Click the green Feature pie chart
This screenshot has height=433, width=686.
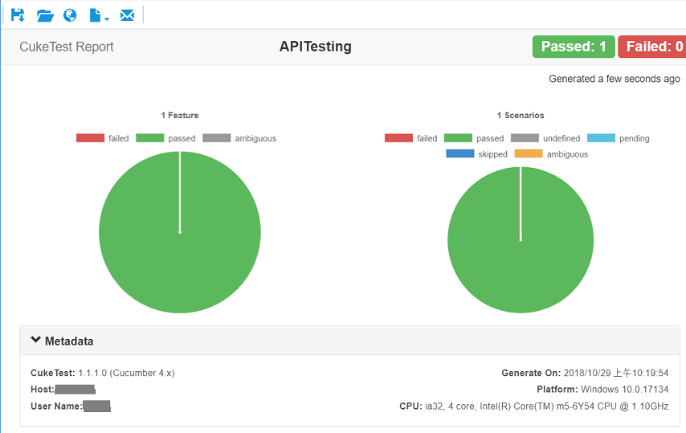tap(180, 232)
